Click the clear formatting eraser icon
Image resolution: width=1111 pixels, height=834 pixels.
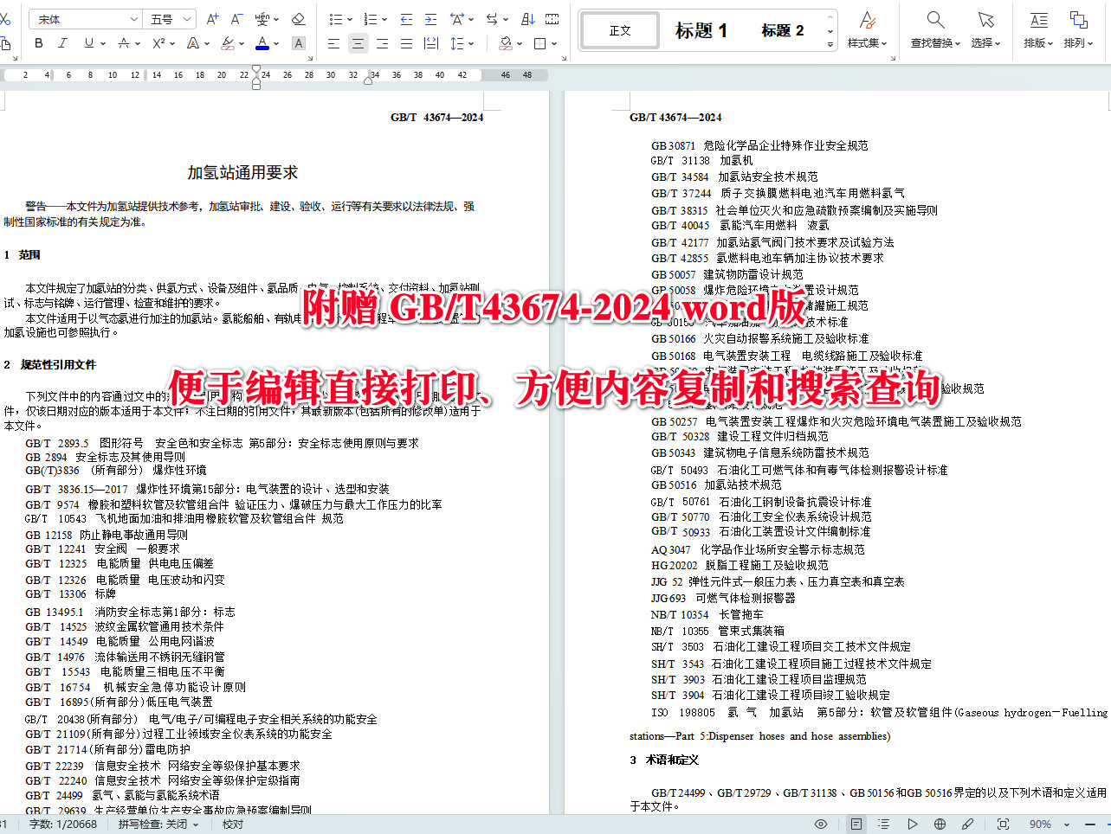click(299, 19)
